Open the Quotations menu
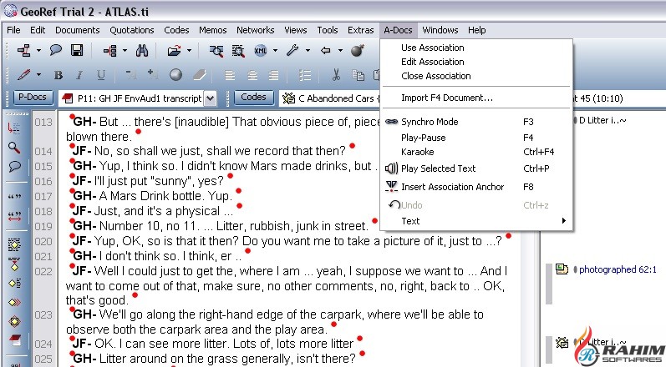666x367 pixels. pos(132,30)
